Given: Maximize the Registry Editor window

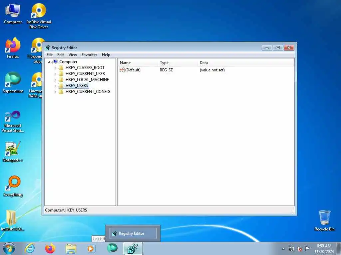Looking at the screenshot, I should tap(278, 48).
